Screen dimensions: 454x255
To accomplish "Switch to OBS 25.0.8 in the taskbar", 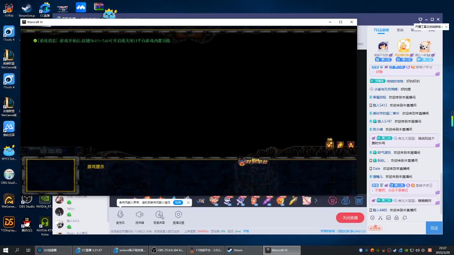I will coord(167,250).
